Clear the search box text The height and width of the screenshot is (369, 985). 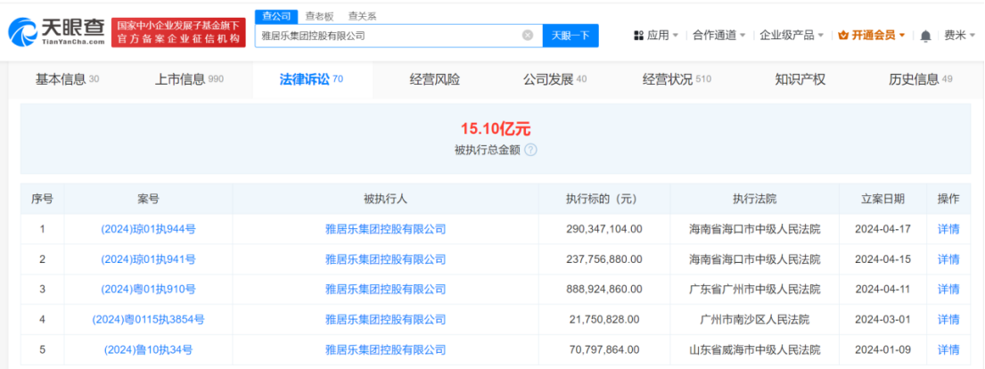pyautogui.click(x=527, y=36)
